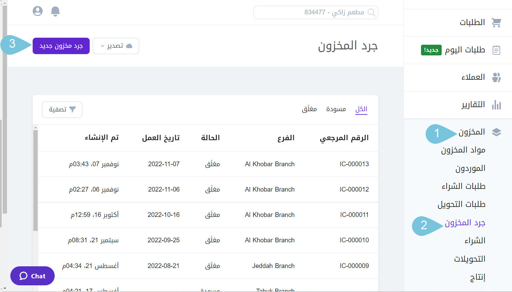Image resolution: width=512 pixels, height=292 pixels.
Task: Click the inventory layers icon
Action: click(497, 132)
